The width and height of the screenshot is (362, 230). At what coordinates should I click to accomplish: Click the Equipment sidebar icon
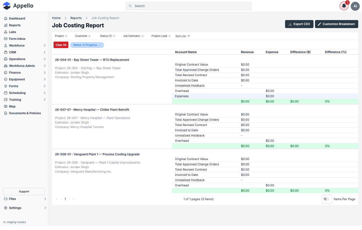coord(6,79)
